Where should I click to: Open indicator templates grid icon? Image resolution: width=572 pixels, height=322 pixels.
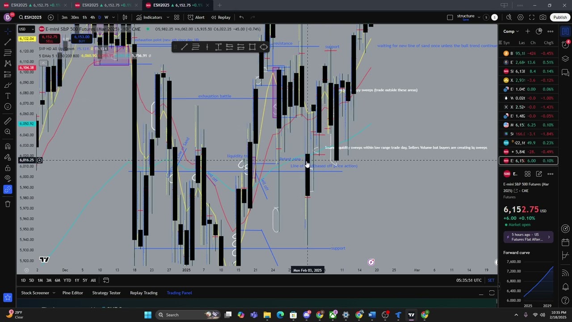[177, 17]
